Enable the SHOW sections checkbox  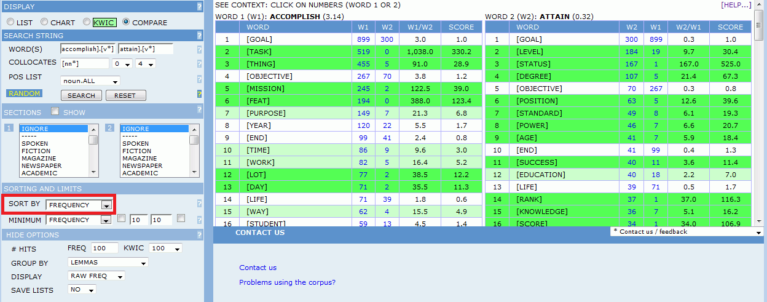coord(55,112)
